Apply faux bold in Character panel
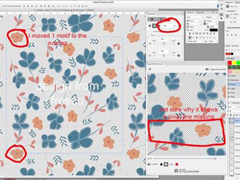240x180 pixels. [190, 34]
